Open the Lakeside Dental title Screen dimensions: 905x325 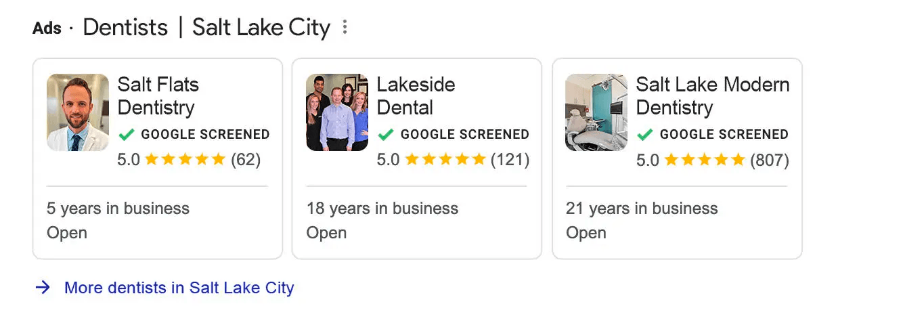click(416, 96)
